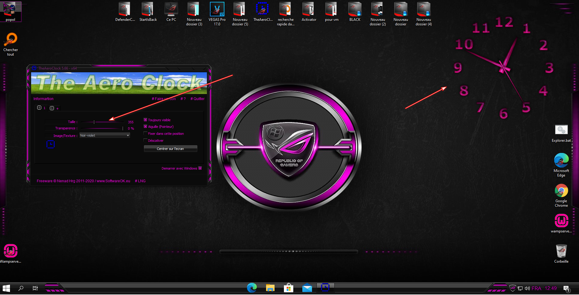Toggle the Demarrer avec Windows checkbox
Viewport: 579px width, 295px height.
tap(200, 168)
